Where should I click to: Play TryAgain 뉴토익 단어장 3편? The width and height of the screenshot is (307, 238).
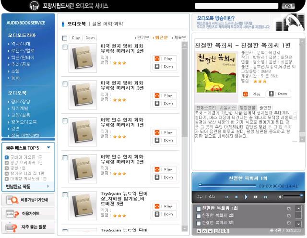pyautogui.click(x=165, y=206)
